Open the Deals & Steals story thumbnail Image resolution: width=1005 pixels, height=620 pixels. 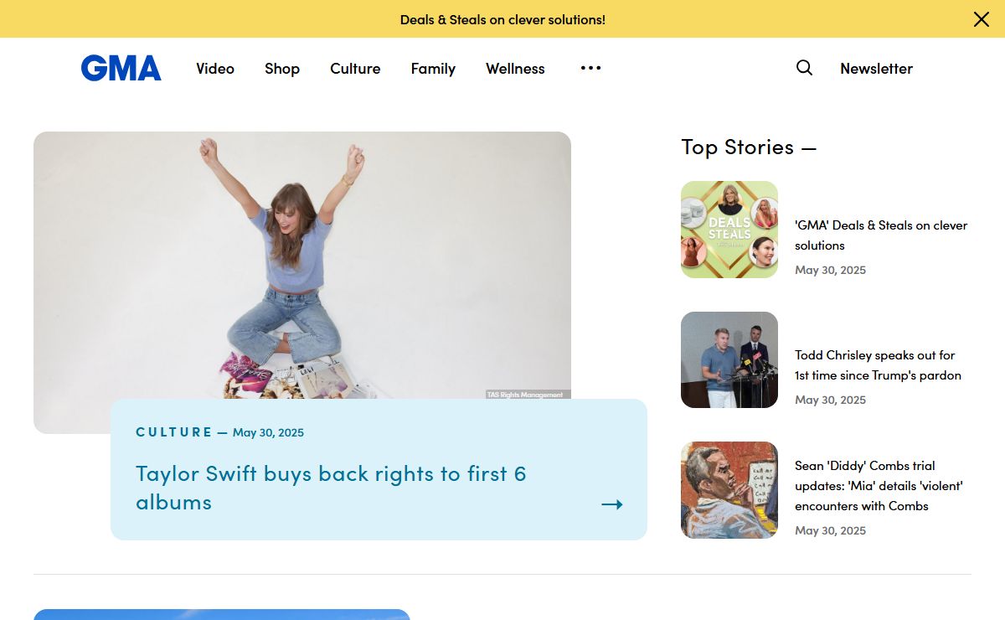click(729, 230)
